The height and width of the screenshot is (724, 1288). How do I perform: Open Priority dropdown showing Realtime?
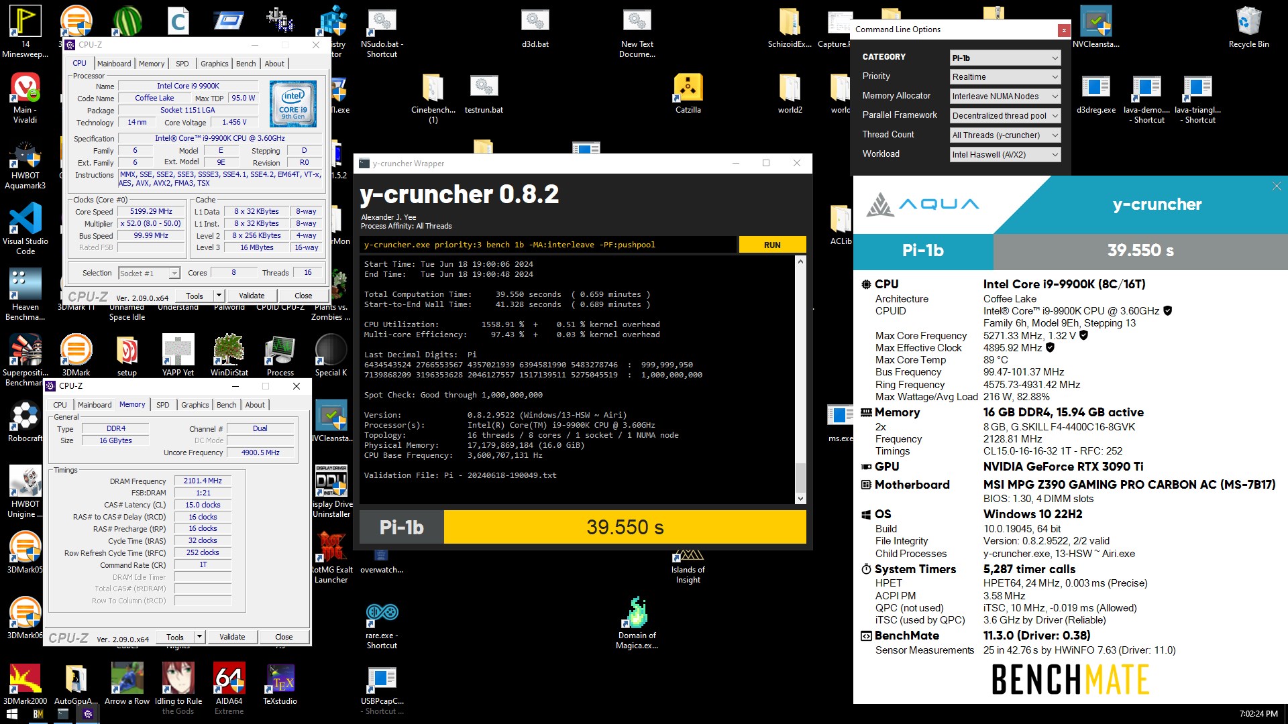1005,77
